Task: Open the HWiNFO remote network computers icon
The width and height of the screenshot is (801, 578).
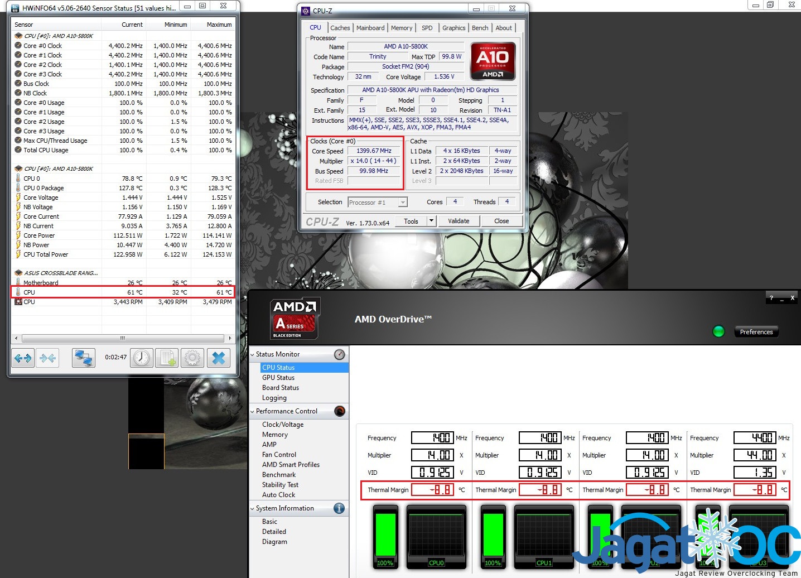Action: 84,358
